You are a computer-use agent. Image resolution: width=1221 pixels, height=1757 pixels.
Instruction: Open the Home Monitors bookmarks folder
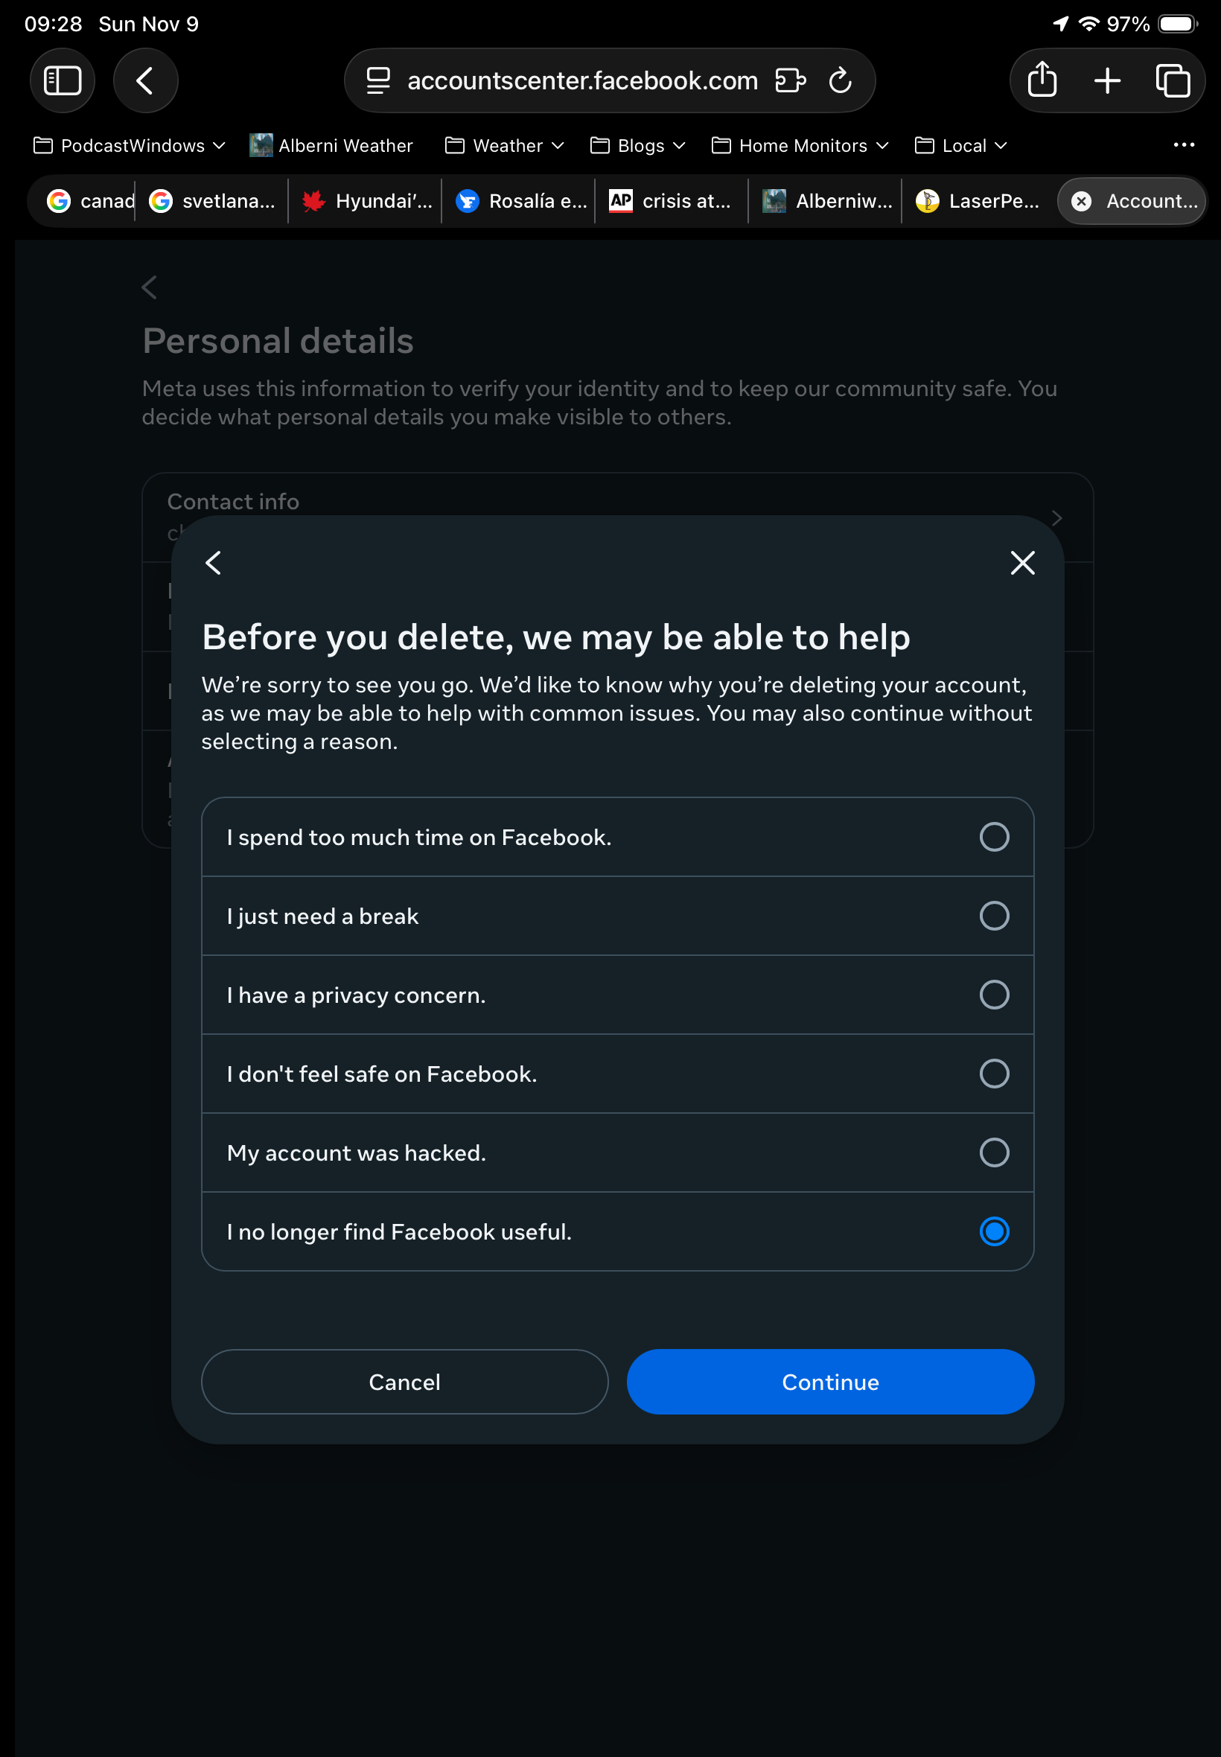pyautogui.click(x=800, y=145)
